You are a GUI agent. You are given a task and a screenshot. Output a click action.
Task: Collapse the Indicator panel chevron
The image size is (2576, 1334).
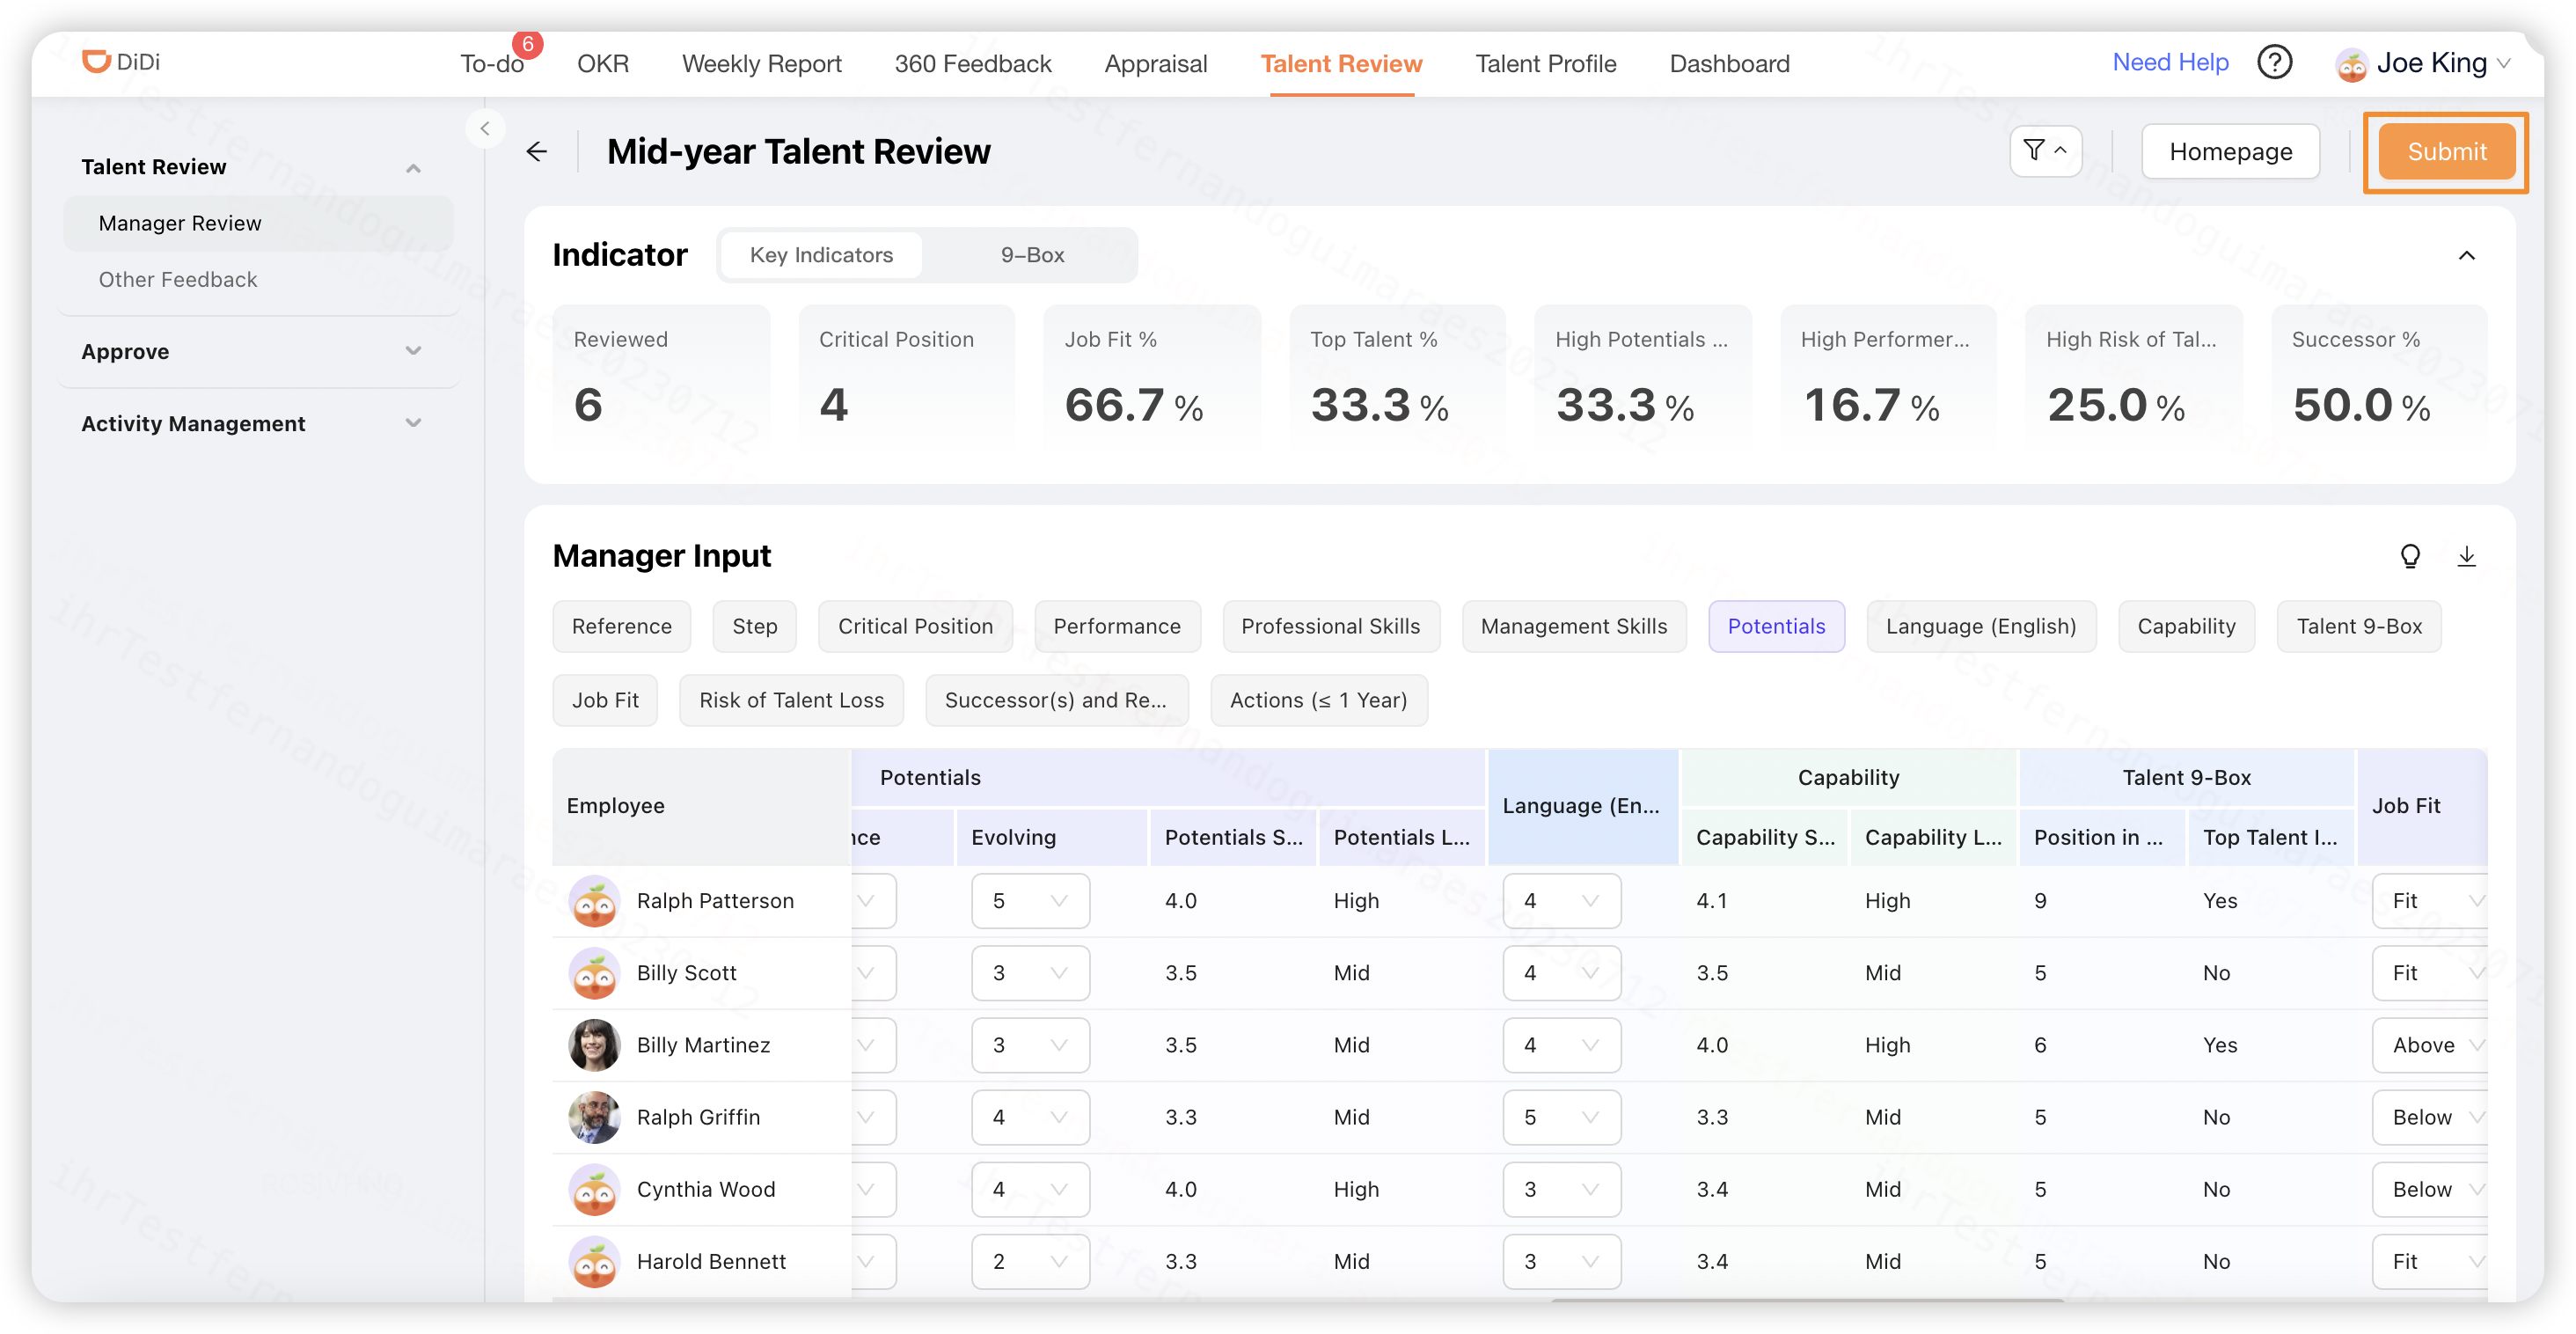2467,255
